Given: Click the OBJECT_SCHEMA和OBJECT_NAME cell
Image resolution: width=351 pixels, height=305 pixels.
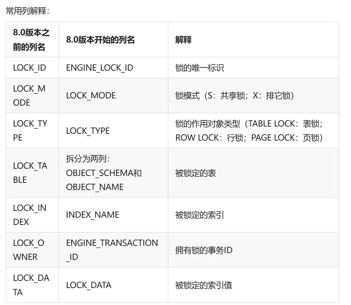Looking at the screenshot, I should click(104, 173).
